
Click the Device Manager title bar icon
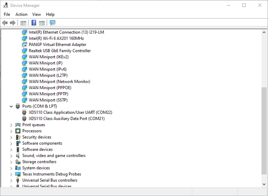coord(5,5)
